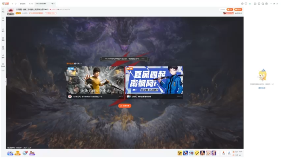Click the orange replay button below thumbnails

[125, 106]
